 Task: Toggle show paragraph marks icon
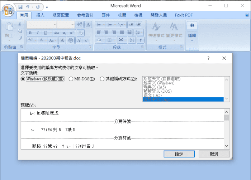tap(141, 40)
